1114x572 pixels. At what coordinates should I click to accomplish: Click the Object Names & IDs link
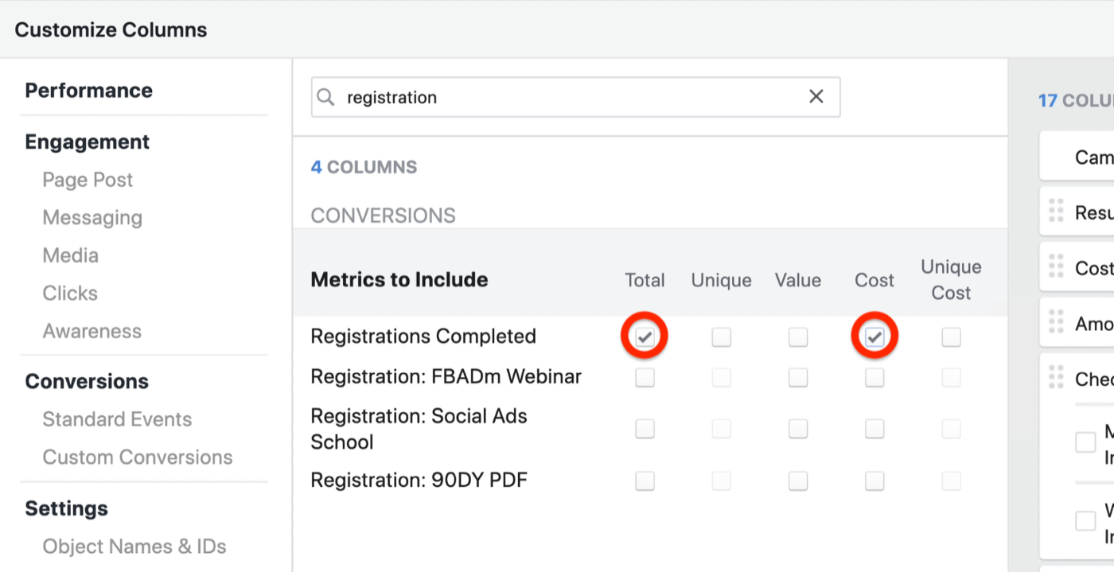(x=134, y=547)
